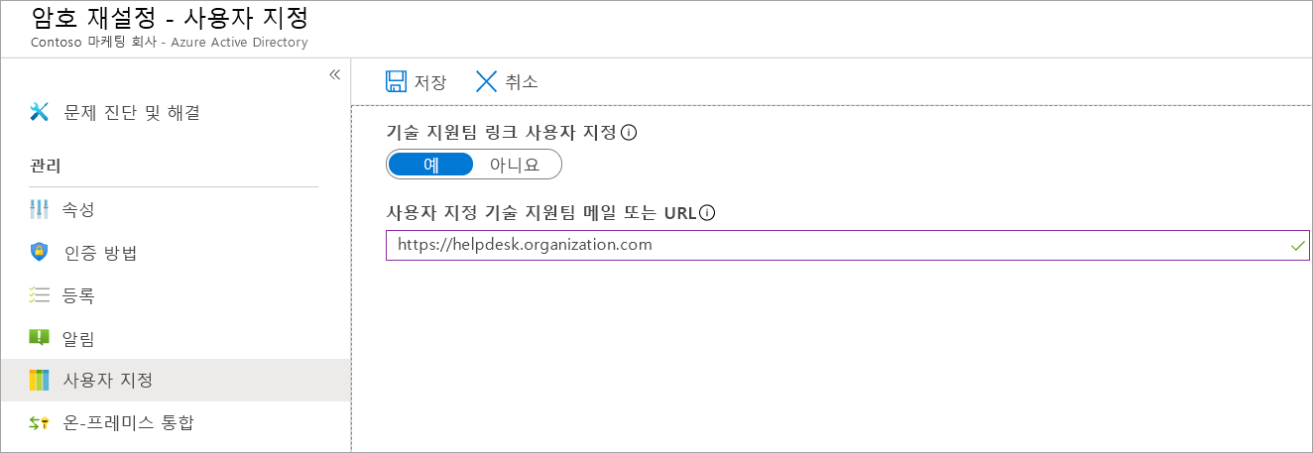Click the cancel X icon
Viewport: 1313px width, 453px height.
point(486,81)
